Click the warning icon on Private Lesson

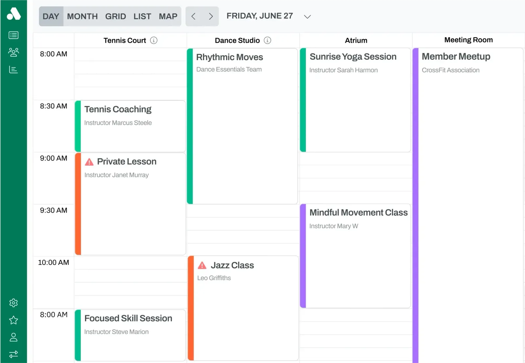click(89, 161)
